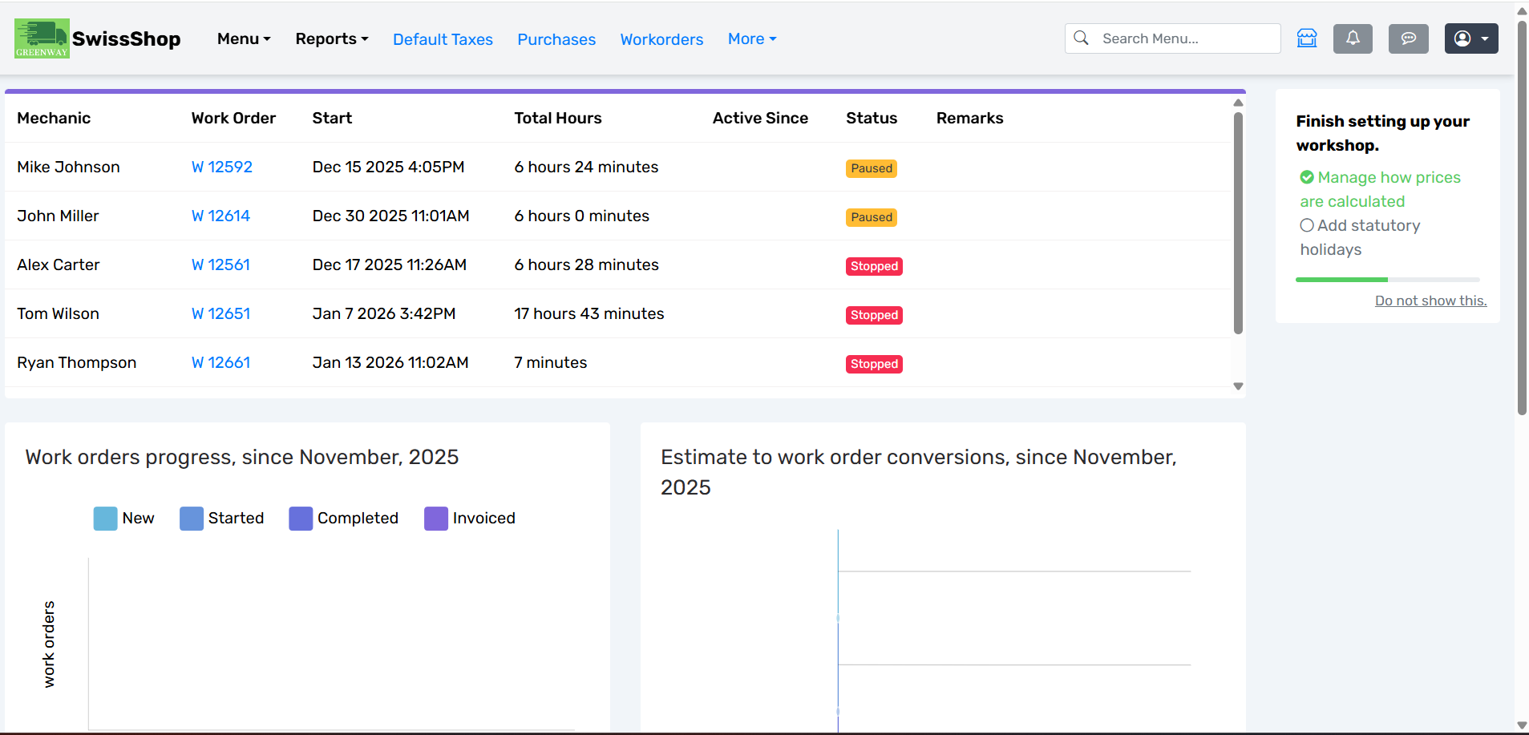This screenshot has height=735, width=1529.
Task: Click the Stopped badge for Ryan Thompson
Action: click(874, 364)
